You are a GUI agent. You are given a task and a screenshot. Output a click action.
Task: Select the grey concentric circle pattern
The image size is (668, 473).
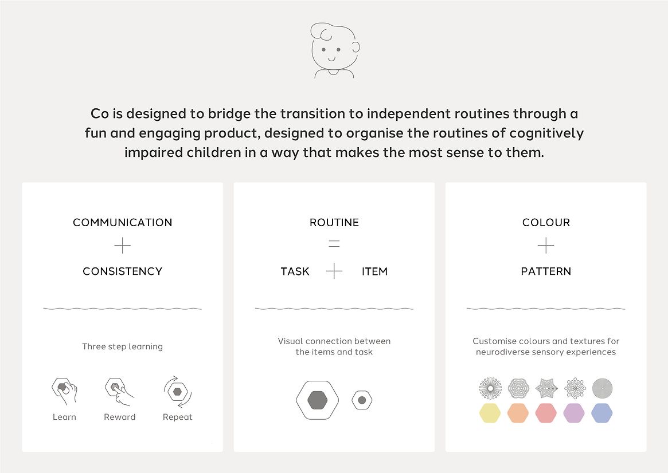point(602,388)
